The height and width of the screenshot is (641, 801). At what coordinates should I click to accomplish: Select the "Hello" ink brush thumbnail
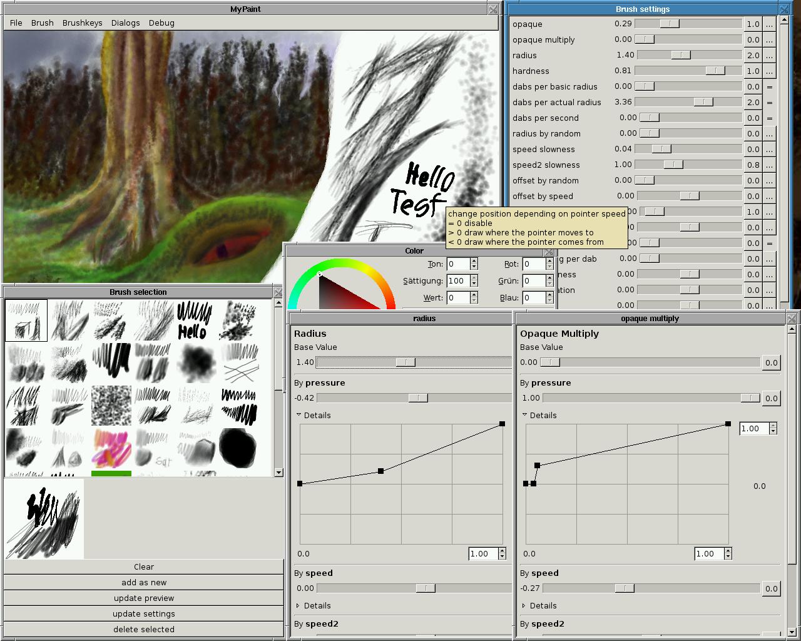tap(195, 320)
